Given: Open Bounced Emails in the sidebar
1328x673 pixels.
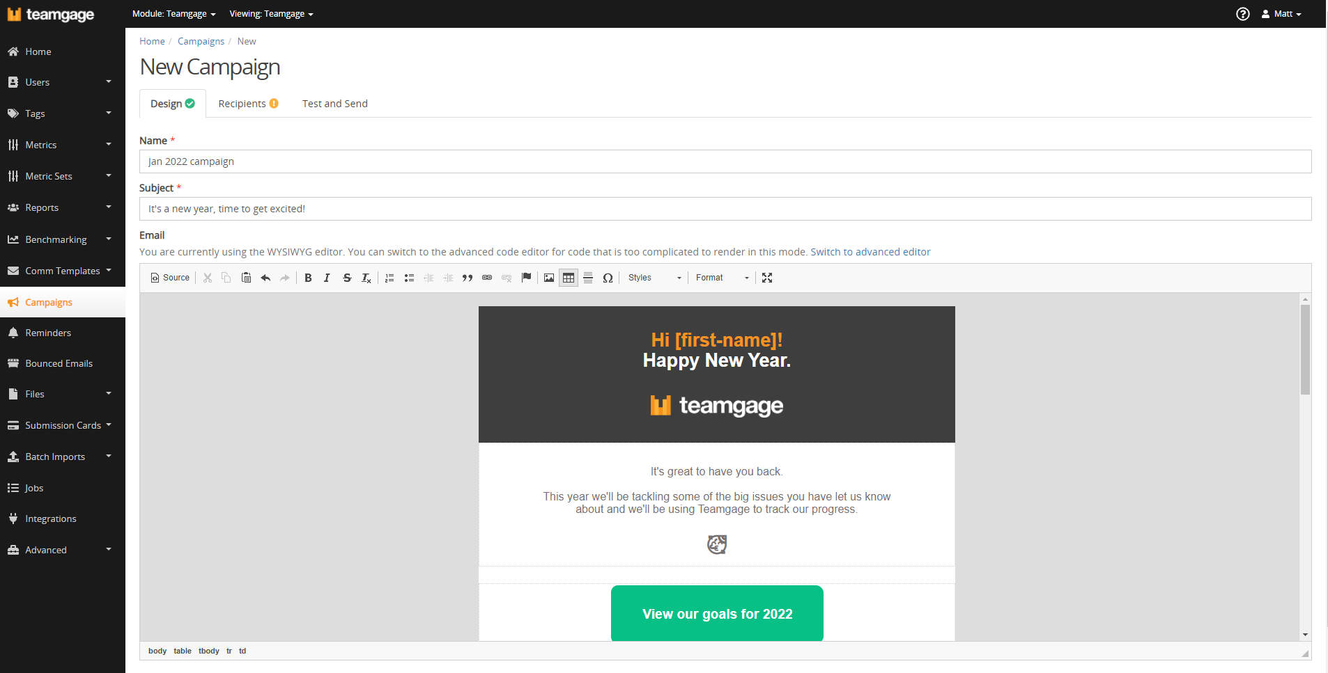Looking at the screenshot, I should pos(63,363).
